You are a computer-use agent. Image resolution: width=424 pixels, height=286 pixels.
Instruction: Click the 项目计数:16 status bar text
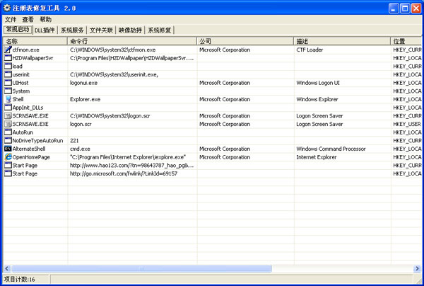[x=20, y=280]
